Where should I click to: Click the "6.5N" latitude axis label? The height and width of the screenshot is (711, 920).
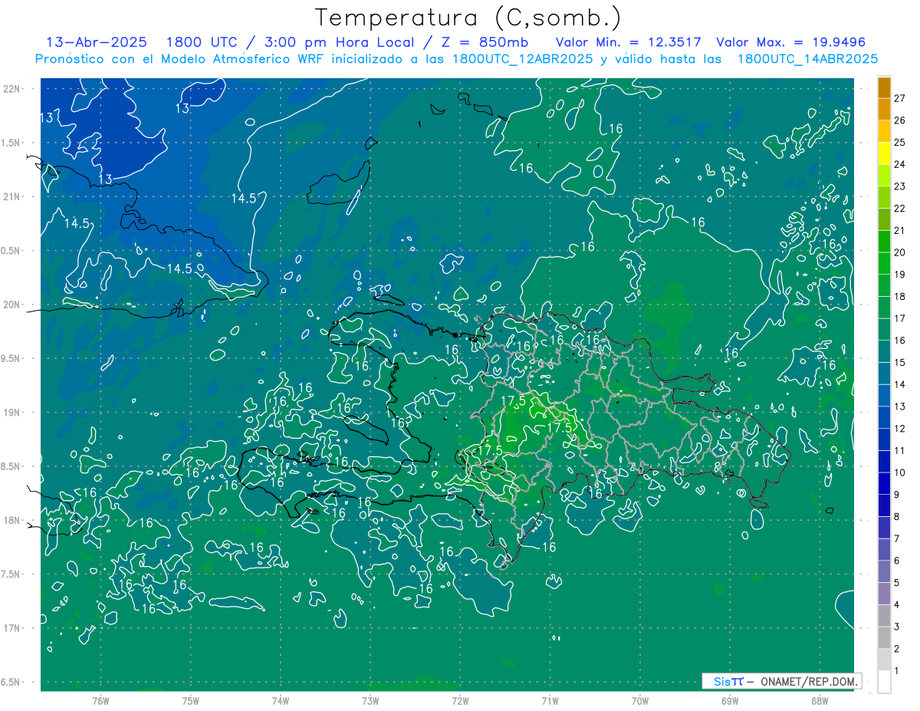point(11,682)
